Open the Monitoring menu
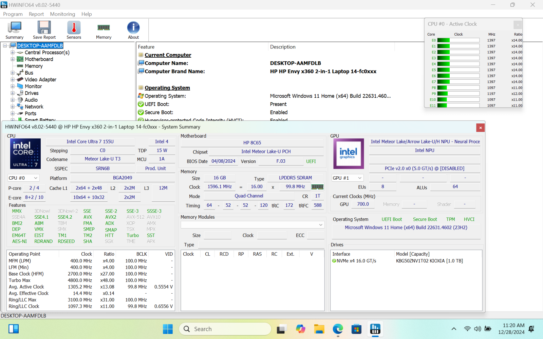 (x=62, y=14)
